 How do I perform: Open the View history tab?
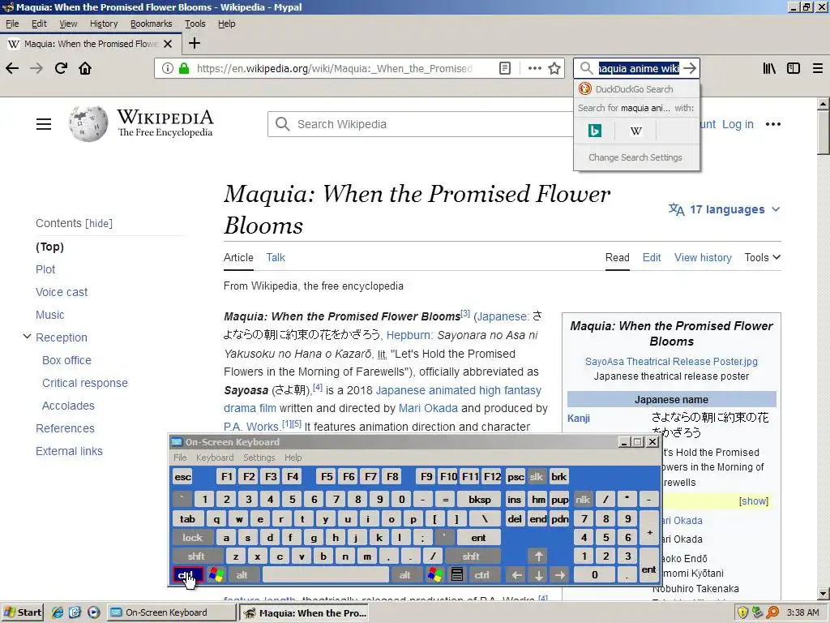click(x=703, y=257)
